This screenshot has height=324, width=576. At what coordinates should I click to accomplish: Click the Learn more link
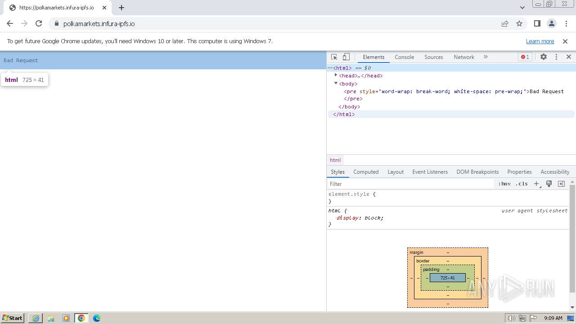(540, 41)
